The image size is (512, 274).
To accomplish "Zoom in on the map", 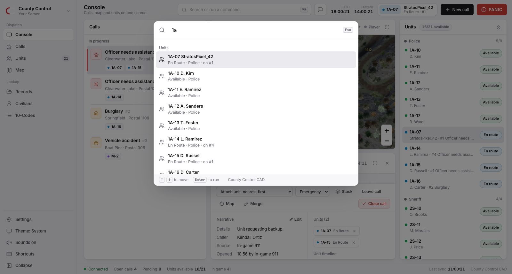I will 387,130.
